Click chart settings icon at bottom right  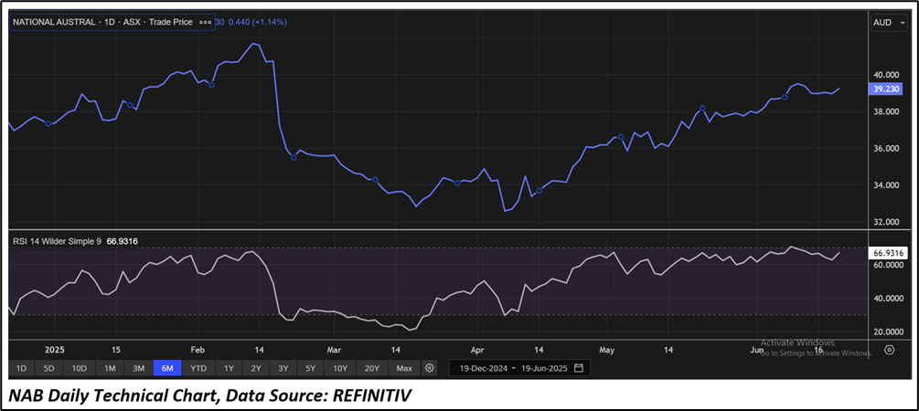click(889, 350)
